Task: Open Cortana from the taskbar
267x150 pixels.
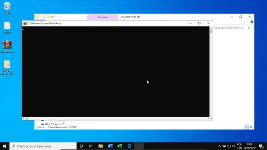Action: tap(81, 146)
